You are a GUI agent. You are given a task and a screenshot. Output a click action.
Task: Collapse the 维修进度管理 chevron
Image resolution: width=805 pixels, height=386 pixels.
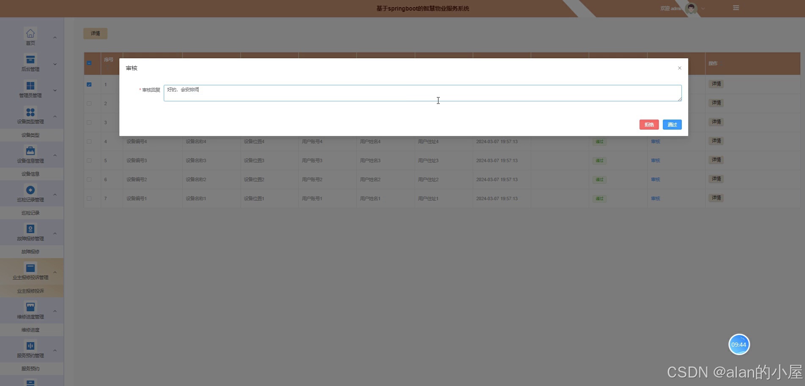tap(55, 311)
